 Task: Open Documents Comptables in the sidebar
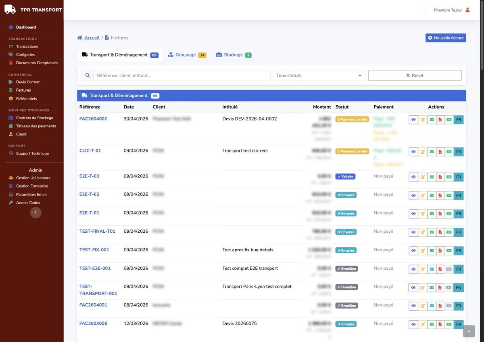(x=37, y=63)
